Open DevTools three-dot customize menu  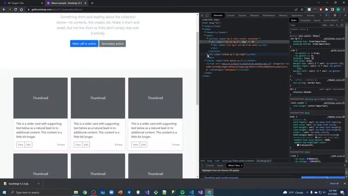[x=340, y=15]
